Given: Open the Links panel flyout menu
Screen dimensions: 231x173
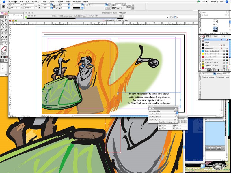Looking at the screenshot, I should pyautogui.click(x=177, y=109).
